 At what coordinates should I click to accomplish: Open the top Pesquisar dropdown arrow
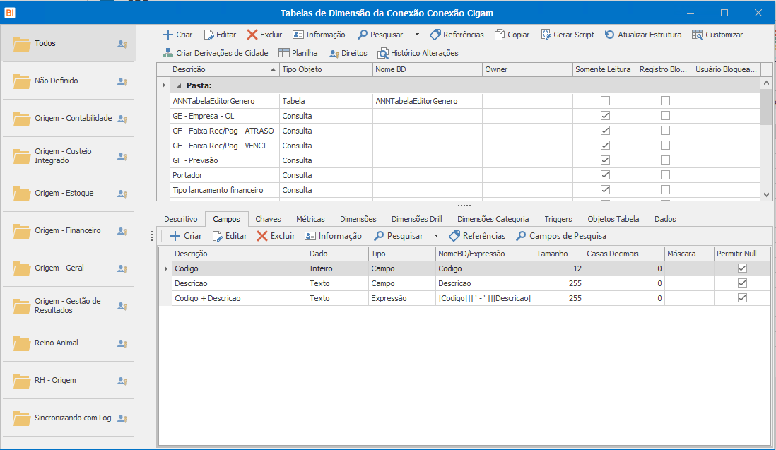click(x=417, y=35)
